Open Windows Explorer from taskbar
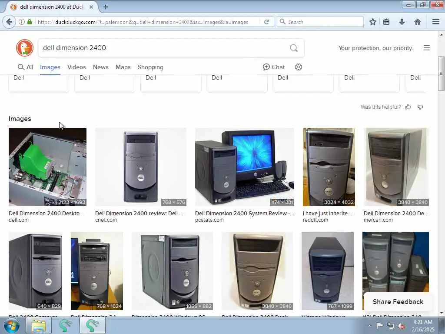Image resolution: width=445 pixels, height=334 pixels. coord(39,325)
